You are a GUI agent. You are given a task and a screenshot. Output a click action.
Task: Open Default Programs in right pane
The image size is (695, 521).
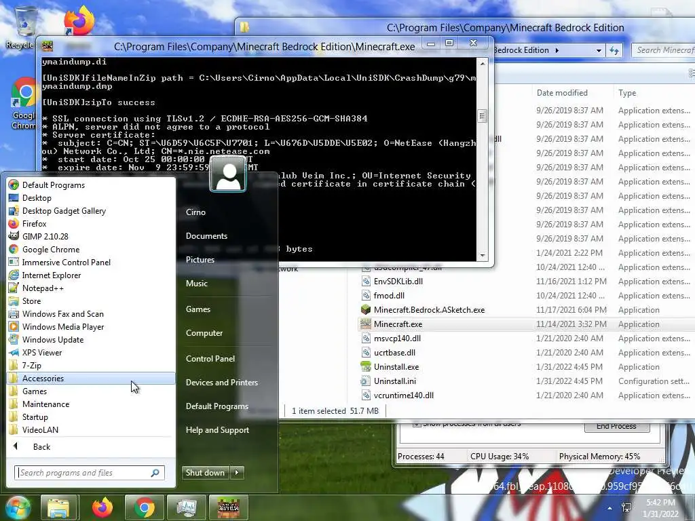click(x=217, y=406)
